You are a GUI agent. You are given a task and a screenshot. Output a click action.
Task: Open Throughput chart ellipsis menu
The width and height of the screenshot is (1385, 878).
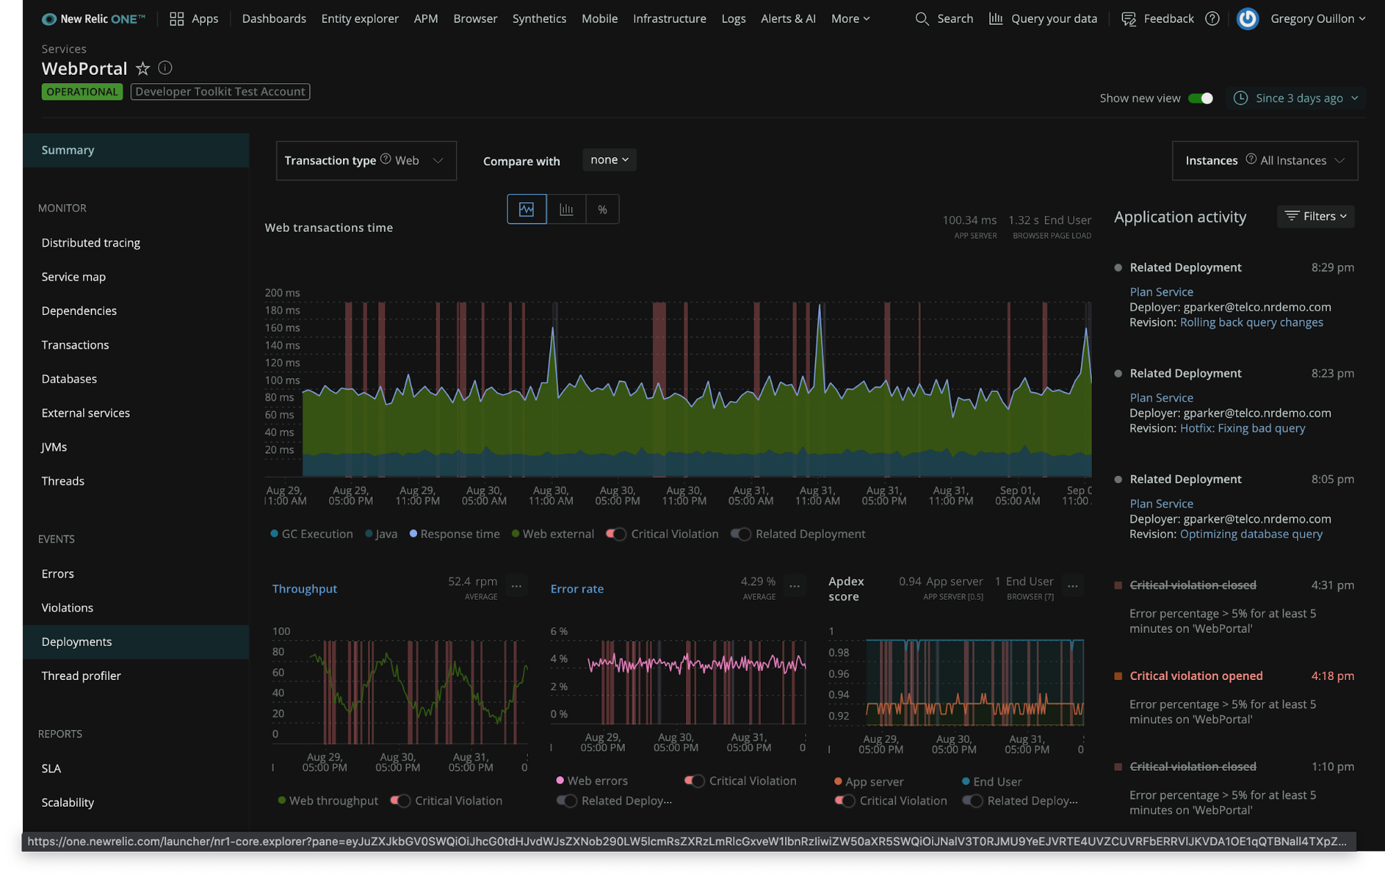click(x=517, y=586)
